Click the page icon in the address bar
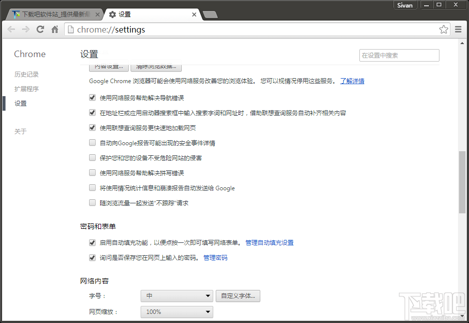469x323 pixels. coord(71,30)
